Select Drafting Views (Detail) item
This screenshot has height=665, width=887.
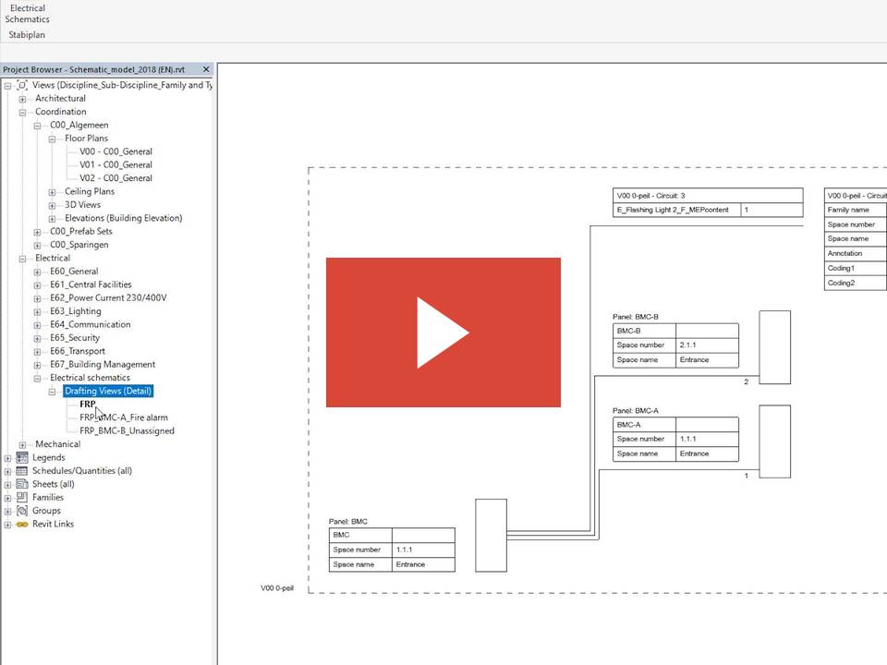[x=108, y=391]
